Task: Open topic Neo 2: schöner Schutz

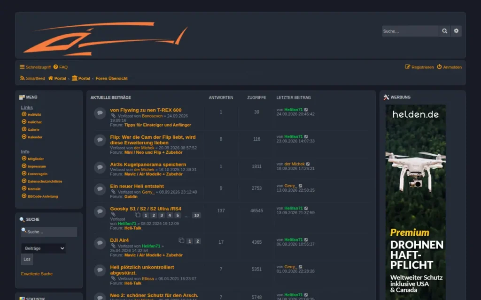Action: click(x=154, y=295)
